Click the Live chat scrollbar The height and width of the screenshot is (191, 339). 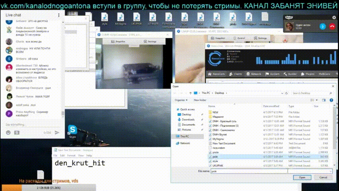pos(63,69)
